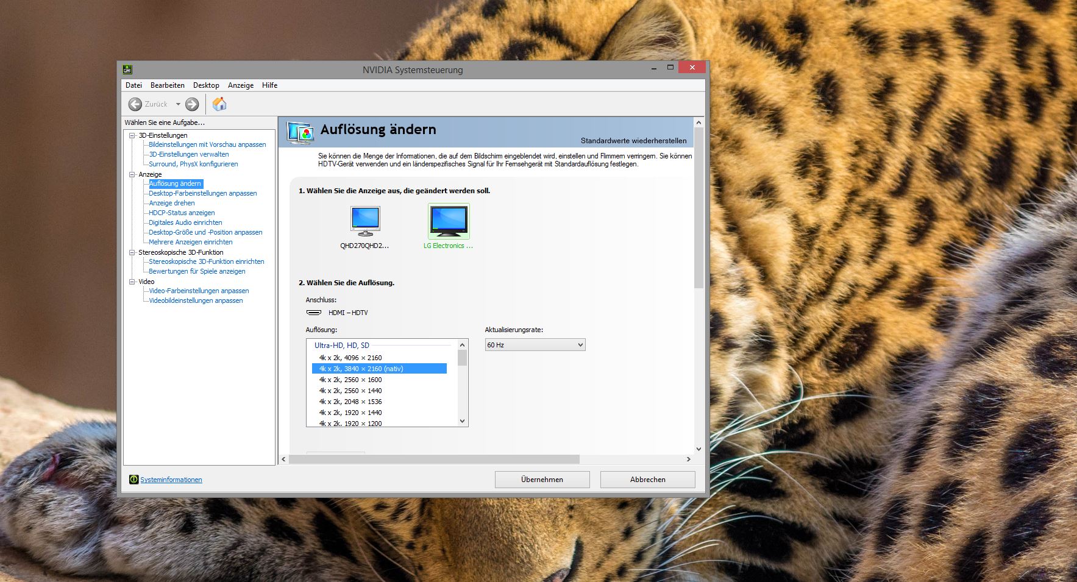Maximize the NVIDIA Systemsteuerung window
Viewport: 1077px width, 582px height.
670,67
